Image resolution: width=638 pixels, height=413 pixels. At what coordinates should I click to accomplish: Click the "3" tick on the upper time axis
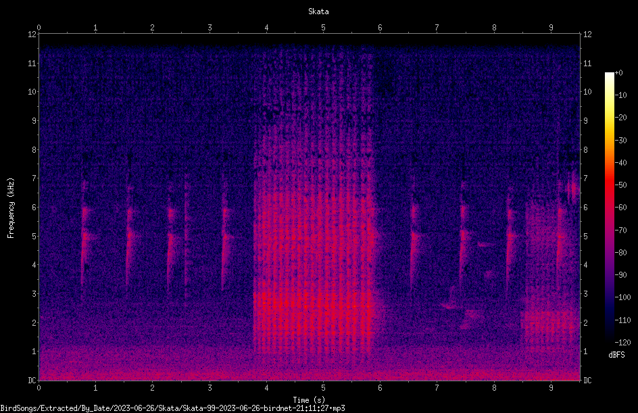click(x=210, y=28)
